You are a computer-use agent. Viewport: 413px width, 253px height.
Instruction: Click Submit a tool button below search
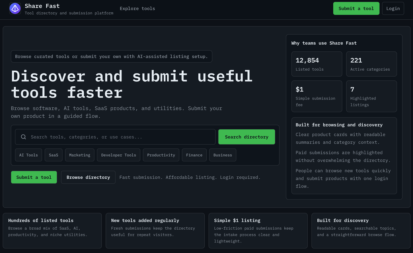(34, 177)
